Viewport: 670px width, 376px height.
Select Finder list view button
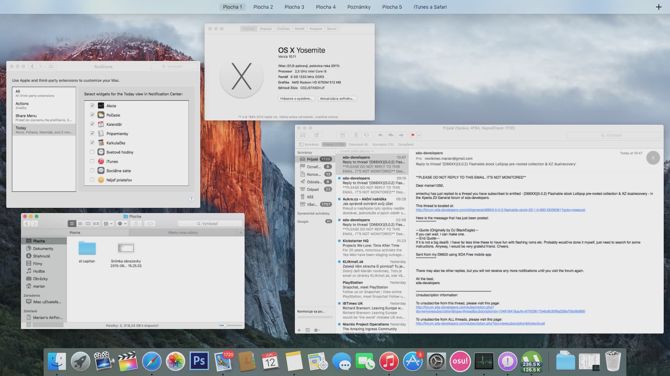pos(80,224)
